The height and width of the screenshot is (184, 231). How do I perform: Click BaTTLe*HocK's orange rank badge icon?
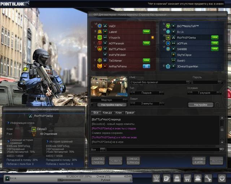tap(100, 49)
